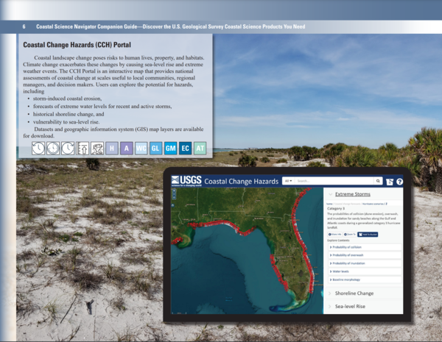Click the green AT region badge
This screenshot has height=342, width=442.
(200, 148)
